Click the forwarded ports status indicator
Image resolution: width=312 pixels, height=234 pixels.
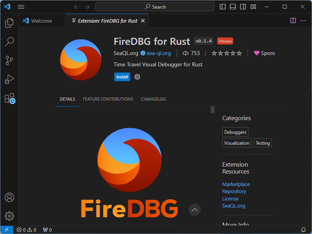tap(47, 230)
